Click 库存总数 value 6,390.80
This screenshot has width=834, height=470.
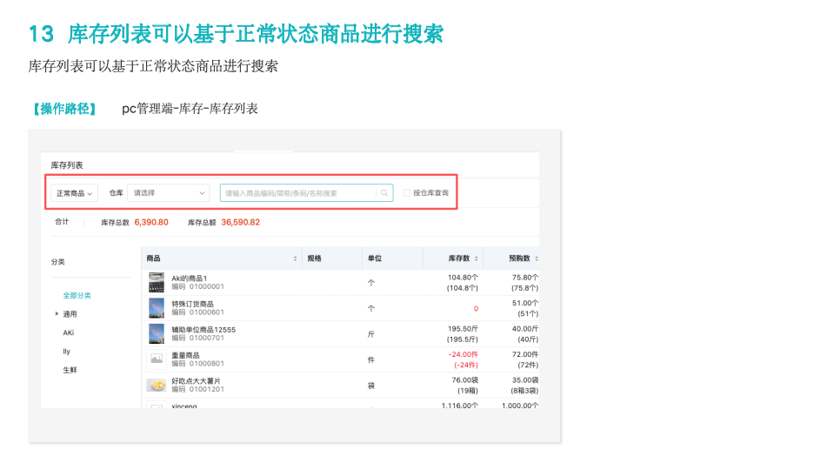point(151,223)
